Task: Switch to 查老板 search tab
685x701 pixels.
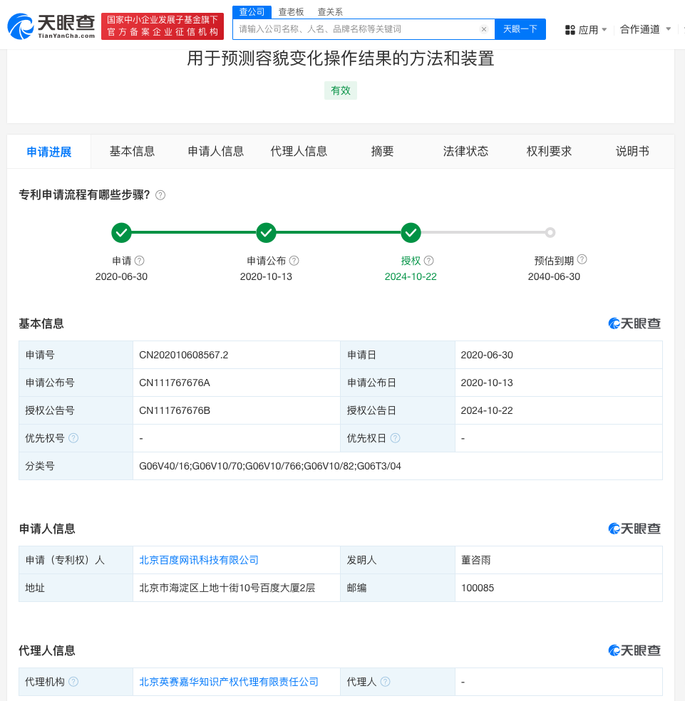Action: (x=292, y=12)
